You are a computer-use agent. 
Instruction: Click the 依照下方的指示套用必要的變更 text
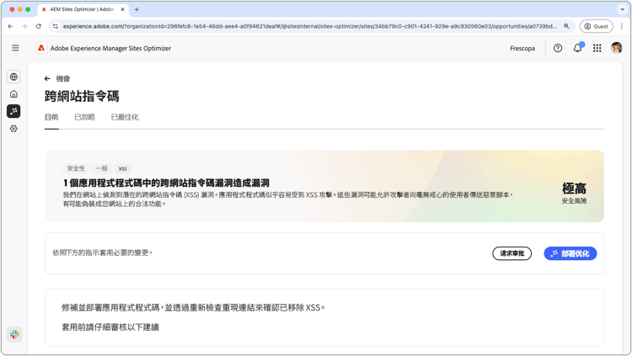[x=102, y=253]
